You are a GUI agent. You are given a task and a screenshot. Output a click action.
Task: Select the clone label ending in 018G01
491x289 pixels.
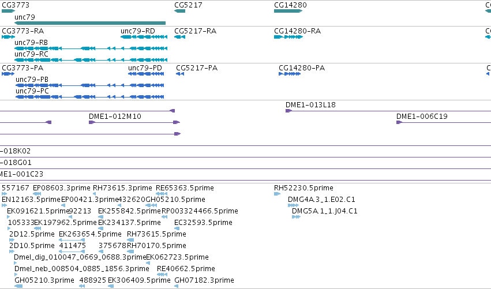(x=16, y=163)
